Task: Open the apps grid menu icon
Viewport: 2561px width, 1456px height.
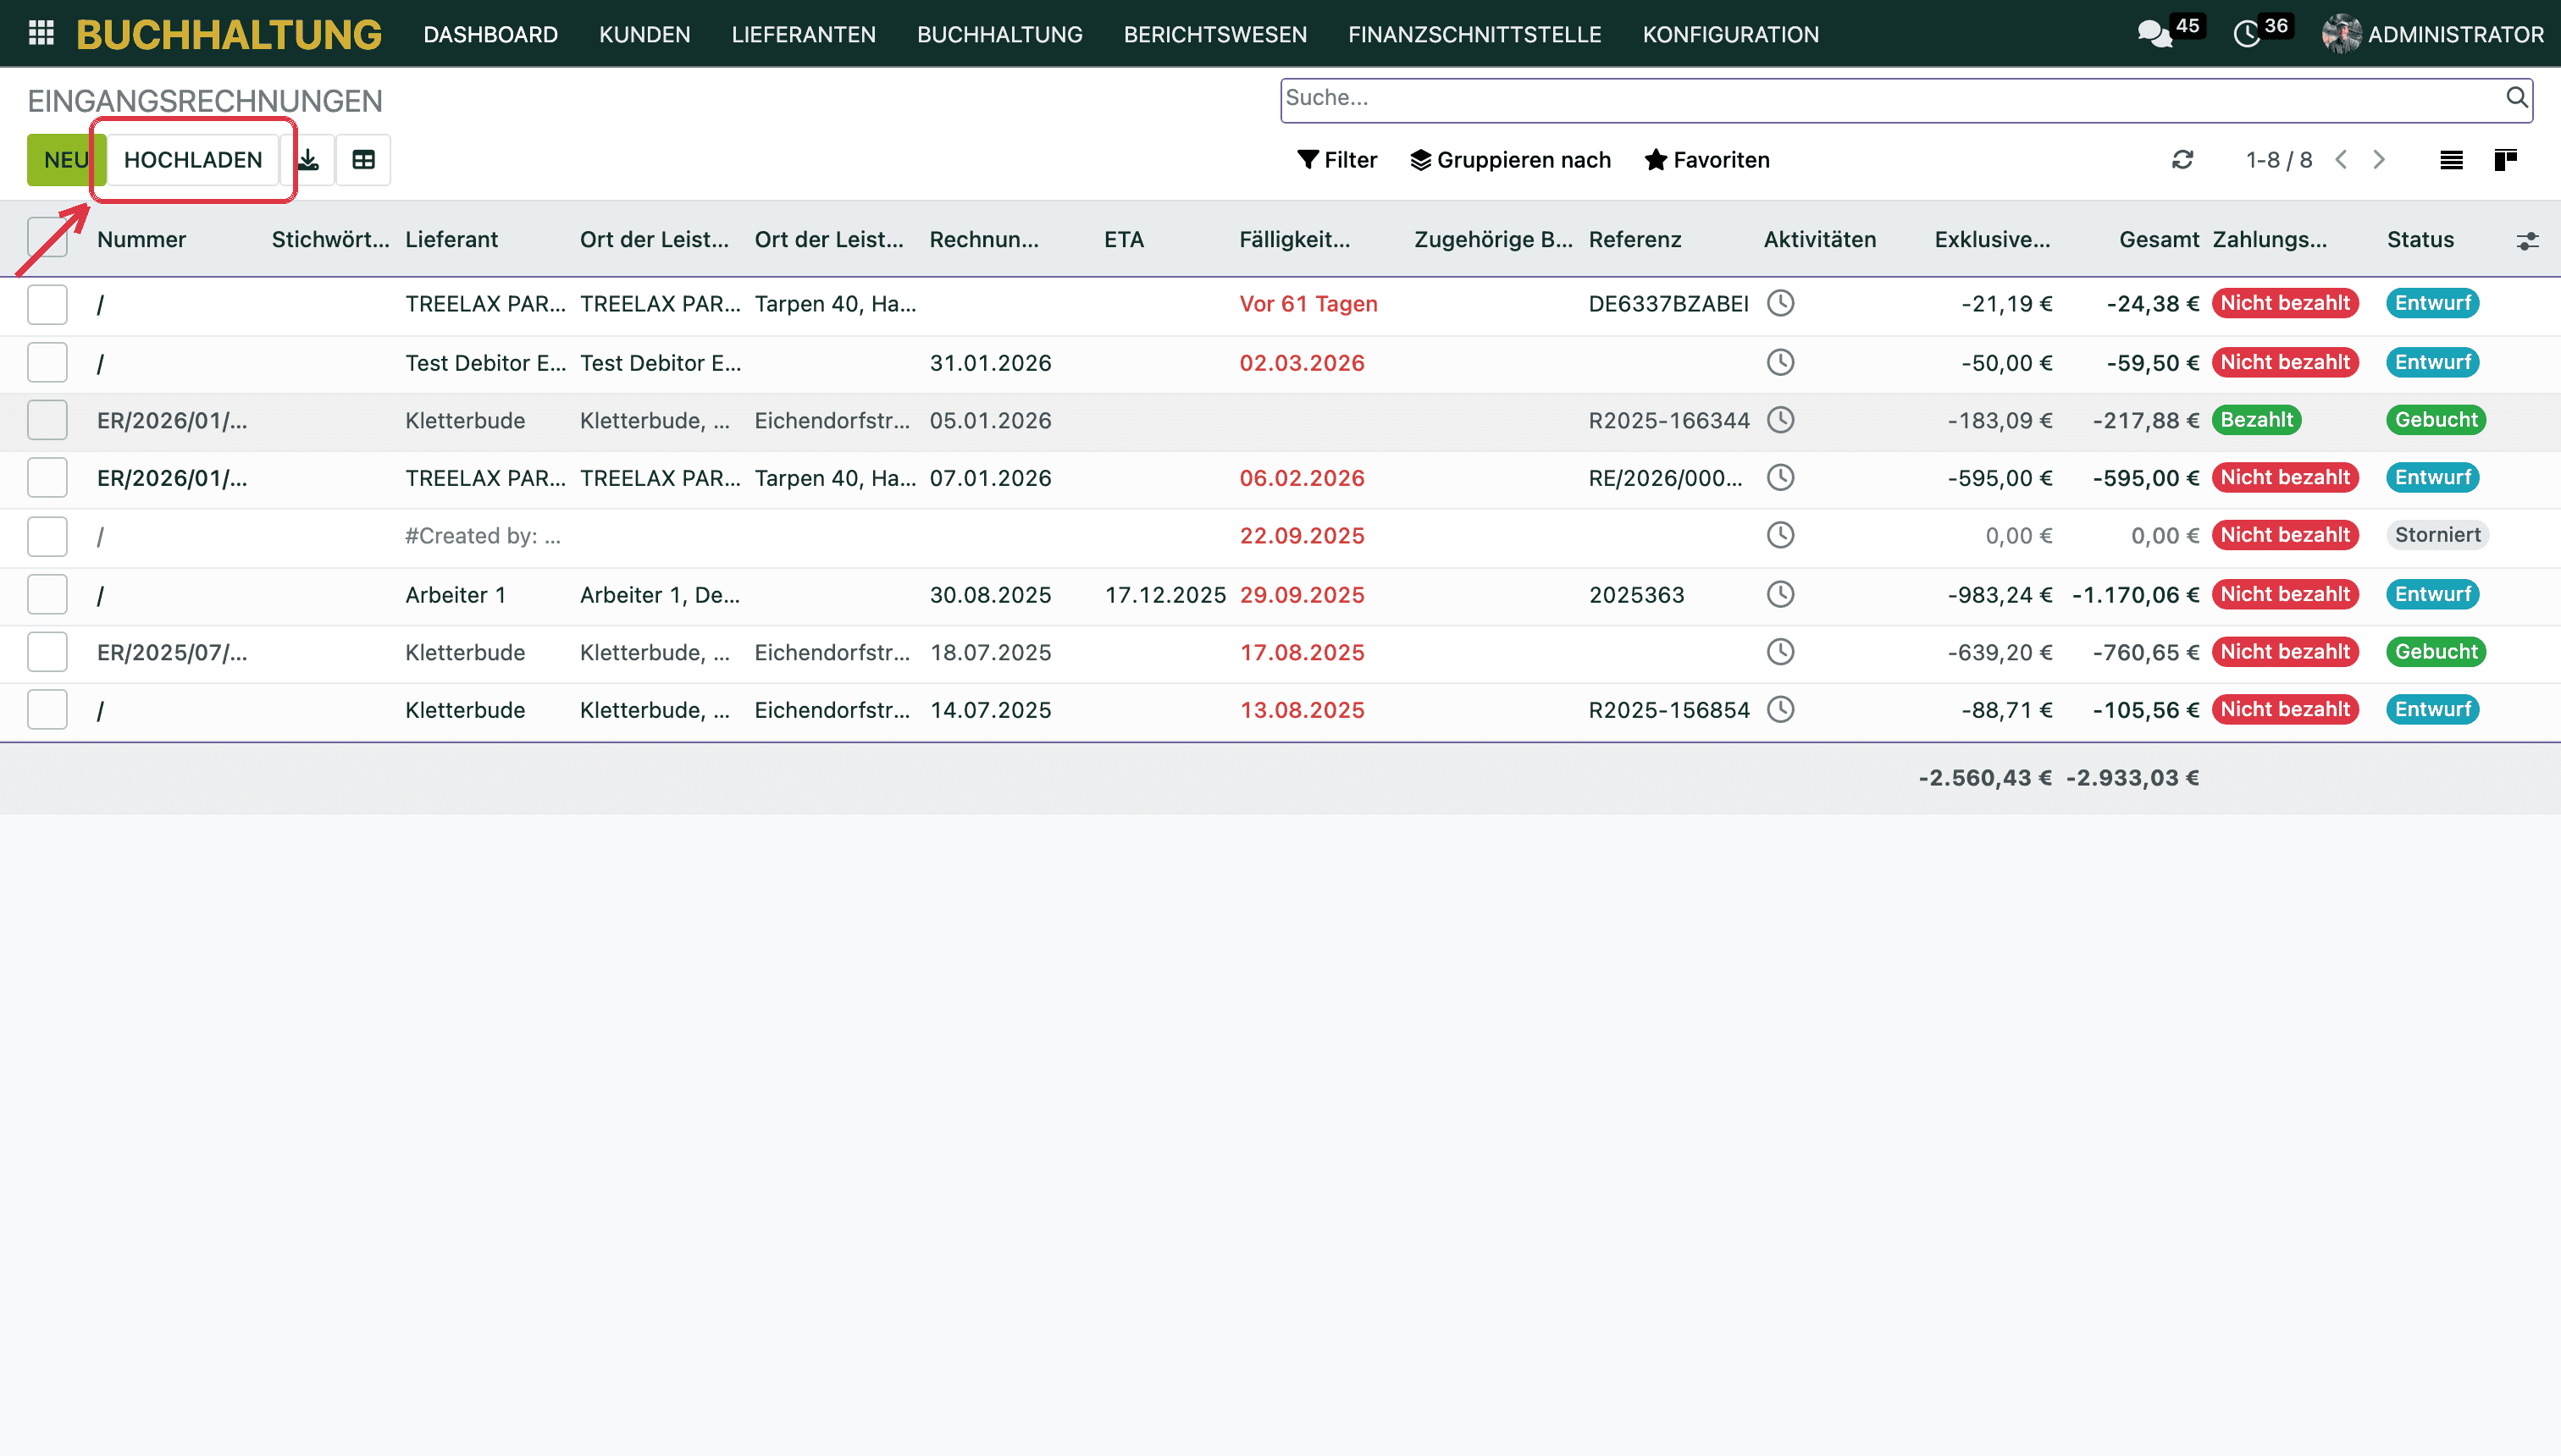Action: point(41,34)
